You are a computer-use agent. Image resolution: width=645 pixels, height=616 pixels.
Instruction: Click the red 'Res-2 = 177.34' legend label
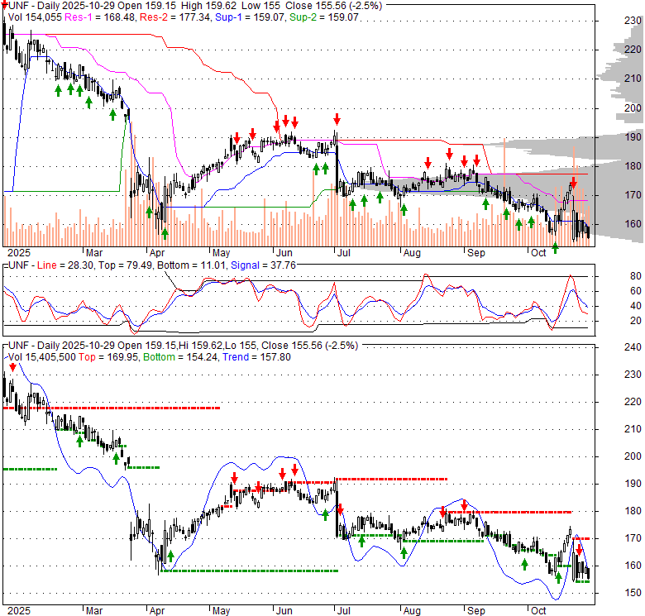(174, 17)
